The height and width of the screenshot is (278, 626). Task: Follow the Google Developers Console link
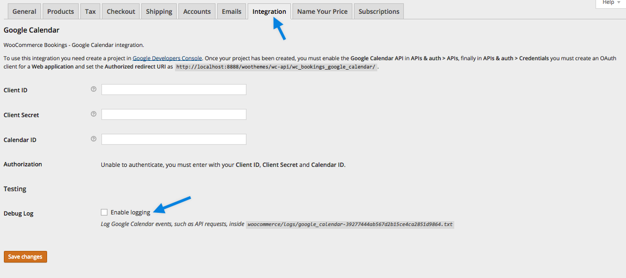click(x=167, y=58)
